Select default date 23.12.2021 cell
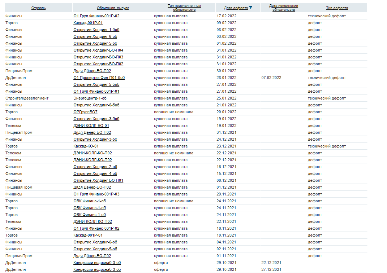 (x=226, y=146)
